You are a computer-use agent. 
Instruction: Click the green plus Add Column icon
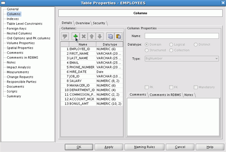pyautogui.click(x=75, y=36)
